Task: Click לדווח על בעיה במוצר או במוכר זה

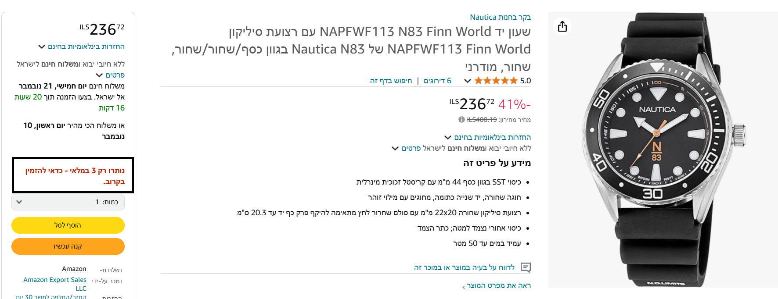Action: [x=464, y=267]
